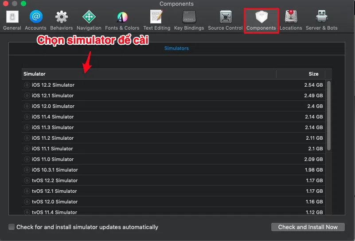The image size is (355, 241).
Task: Open the Server & Bots pane
Action: tap(321, 20)
